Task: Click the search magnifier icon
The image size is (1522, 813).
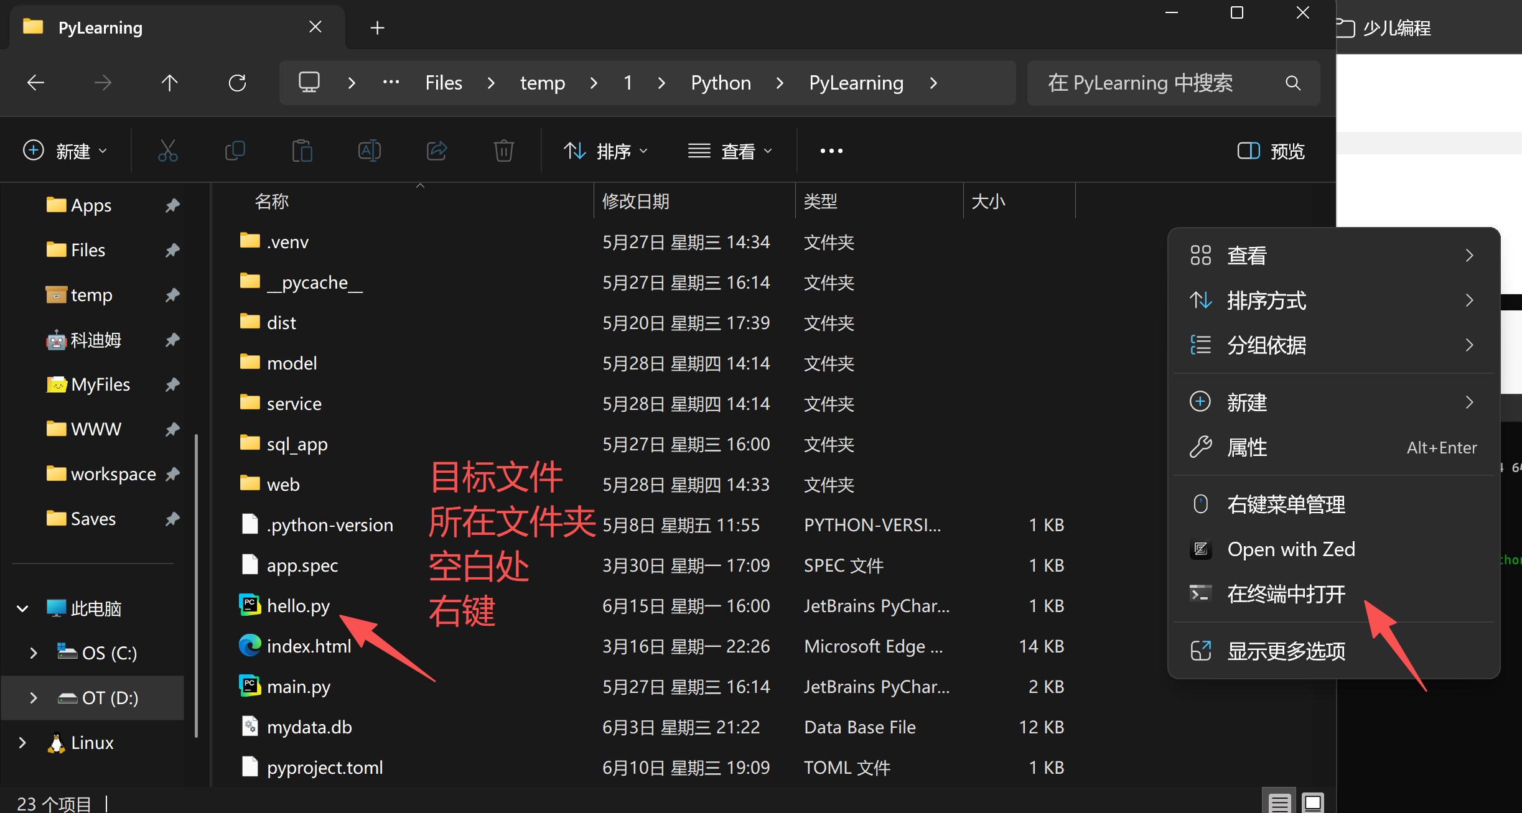Action: pos(1293,83)
